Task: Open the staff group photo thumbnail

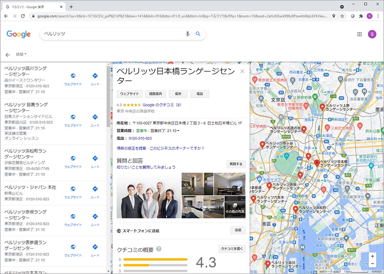Action: (x=149, y=196)
